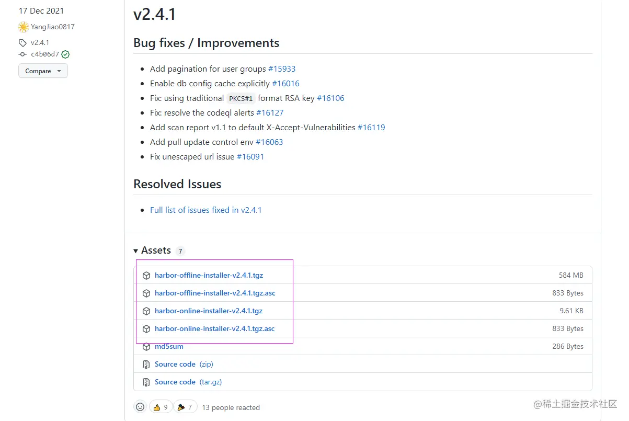Click YangJiao0817's avatar icon
This screenshot has height=421, width=629.
coord(23,27)
